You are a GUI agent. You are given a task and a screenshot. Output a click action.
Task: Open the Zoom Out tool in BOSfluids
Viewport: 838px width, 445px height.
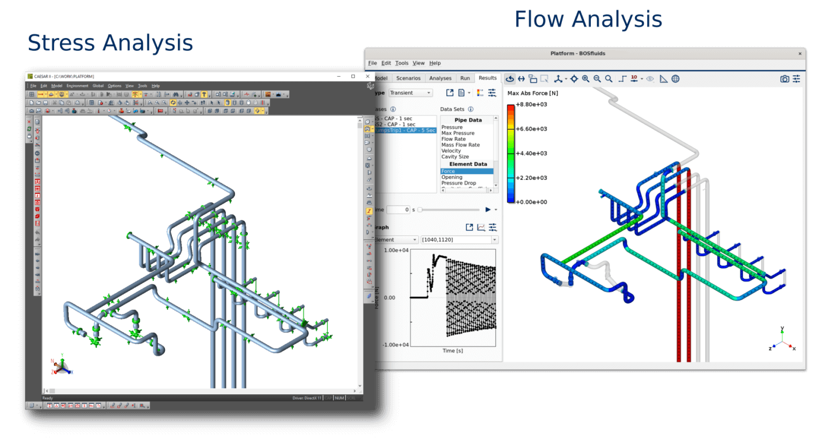tap(597, 78)
